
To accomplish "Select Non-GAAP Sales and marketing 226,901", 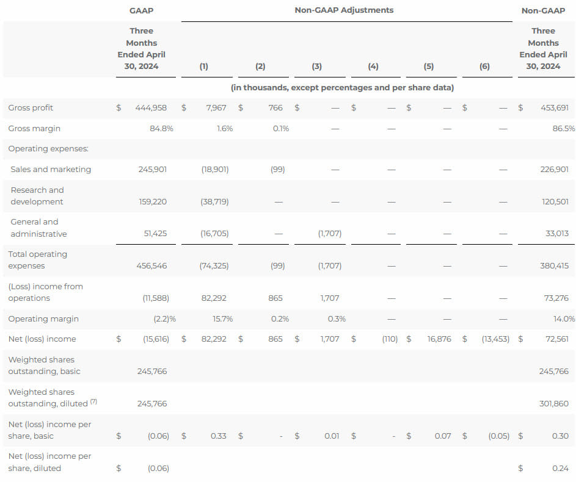I will [555, 170].
